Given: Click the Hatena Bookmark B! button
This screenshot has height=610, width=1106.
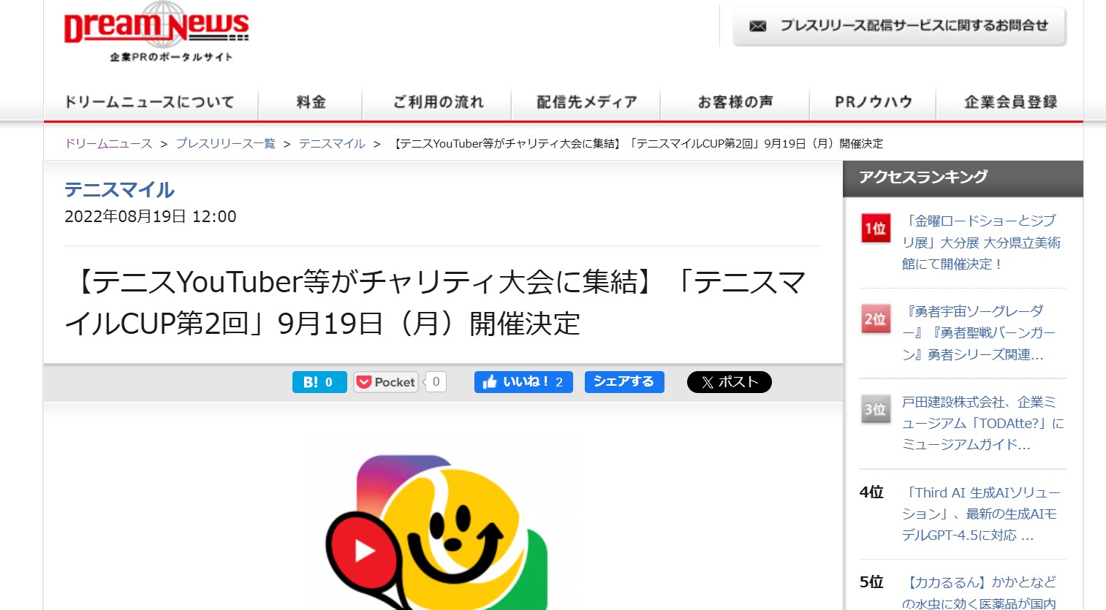Looking at the screenshot, I should [319, 382].
